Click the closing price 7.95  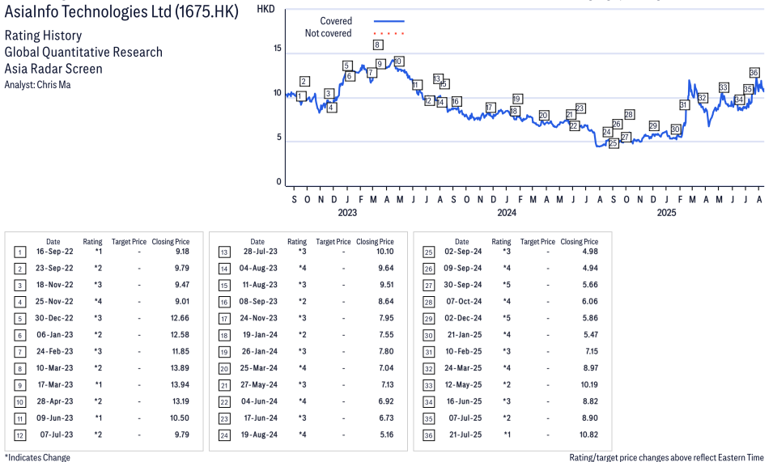(387, 318)
